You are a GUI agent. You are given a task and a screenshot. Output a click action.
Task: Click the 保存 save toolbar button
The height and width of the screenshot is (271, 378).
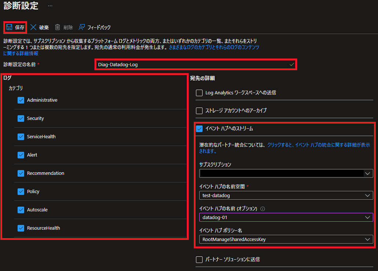pyautogui.click(x=15, y=27)
